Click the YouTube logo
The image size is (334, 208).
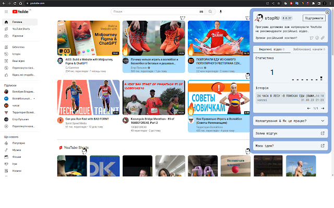click(x=20, y=11)
